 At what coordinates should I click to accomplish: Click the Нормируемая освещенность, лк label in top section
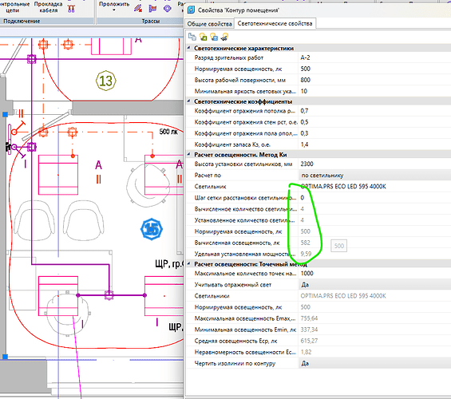click(x=238, y=69)
